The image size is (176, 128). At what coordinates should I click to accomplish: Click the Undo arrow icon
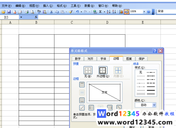click(x=78, y=12)
